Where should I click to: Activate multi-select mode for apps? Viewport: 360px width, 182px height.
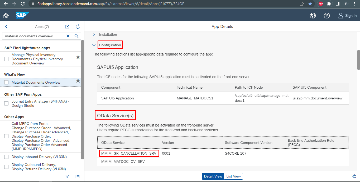tap(67, 27)
